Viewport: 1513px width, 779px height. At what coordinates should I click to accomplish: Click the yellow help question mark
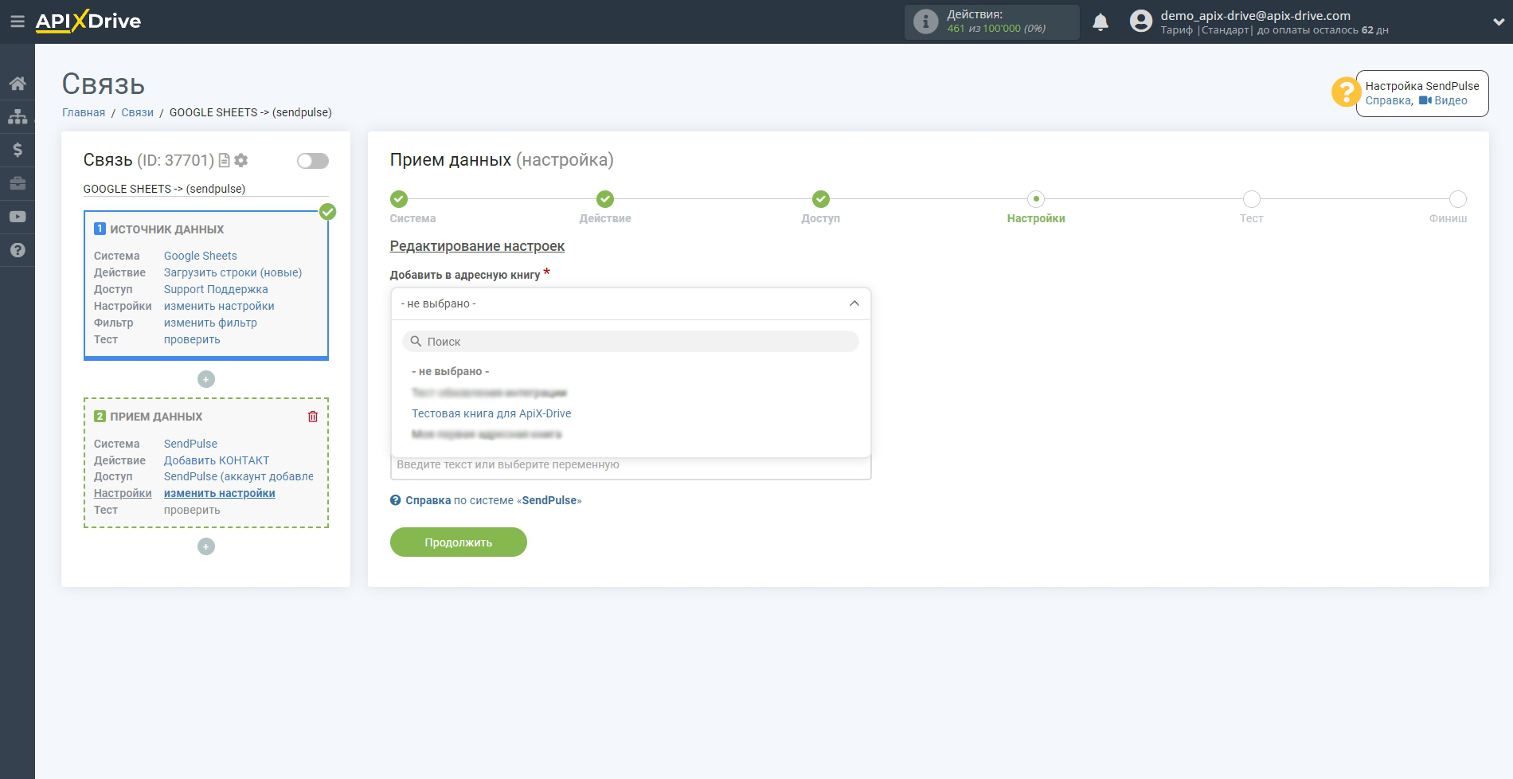tap(1346, 92)
